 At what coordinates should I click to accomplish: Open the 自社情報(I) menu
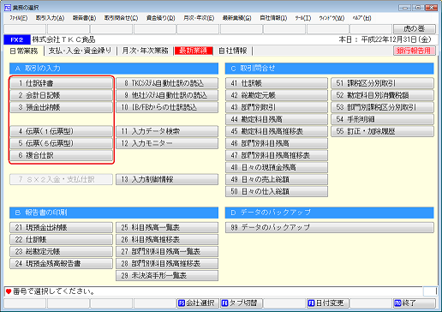[273, 18]
